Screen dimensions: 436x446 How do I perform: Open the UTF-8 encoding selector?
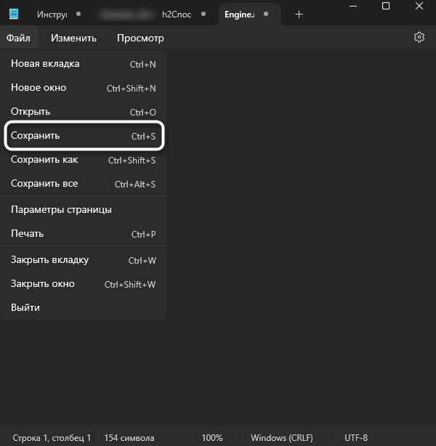[x=355, y=438]
